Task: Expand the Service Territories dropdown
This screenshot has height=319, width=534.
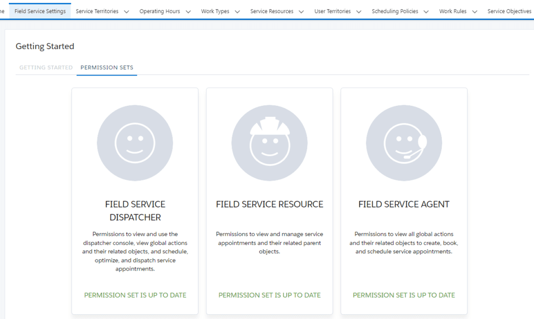Action: coord(127,11)
